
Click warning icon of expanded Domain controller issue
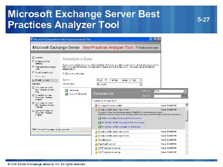pyautogui.click(x=96, y=109)
